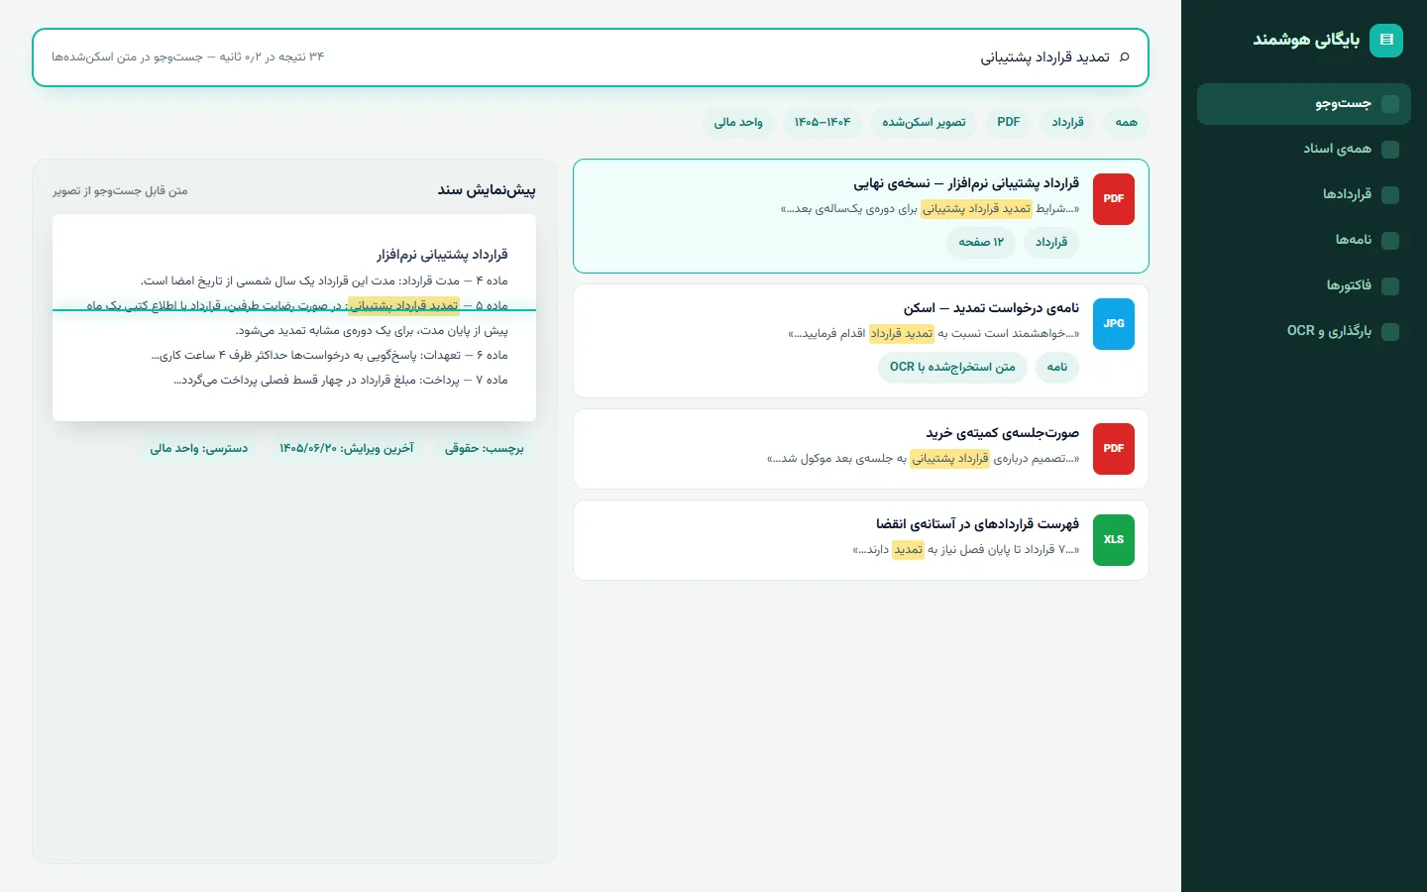The image size is (1427, 892).
Task: Click the square icon beside نامه‌ها
Action: (1390, 241)
